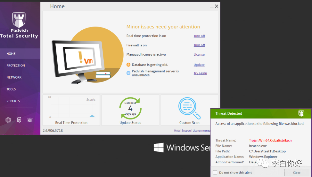
Task: Click the EN language shield icon
Action: click(19, 120)
